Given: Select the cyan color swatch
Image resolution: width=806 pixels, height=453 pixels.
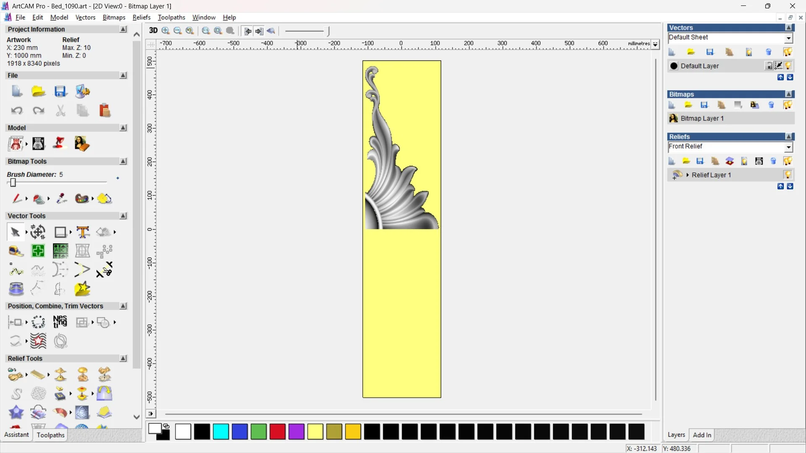Looking at the screenshot, I should pos(221,432).
